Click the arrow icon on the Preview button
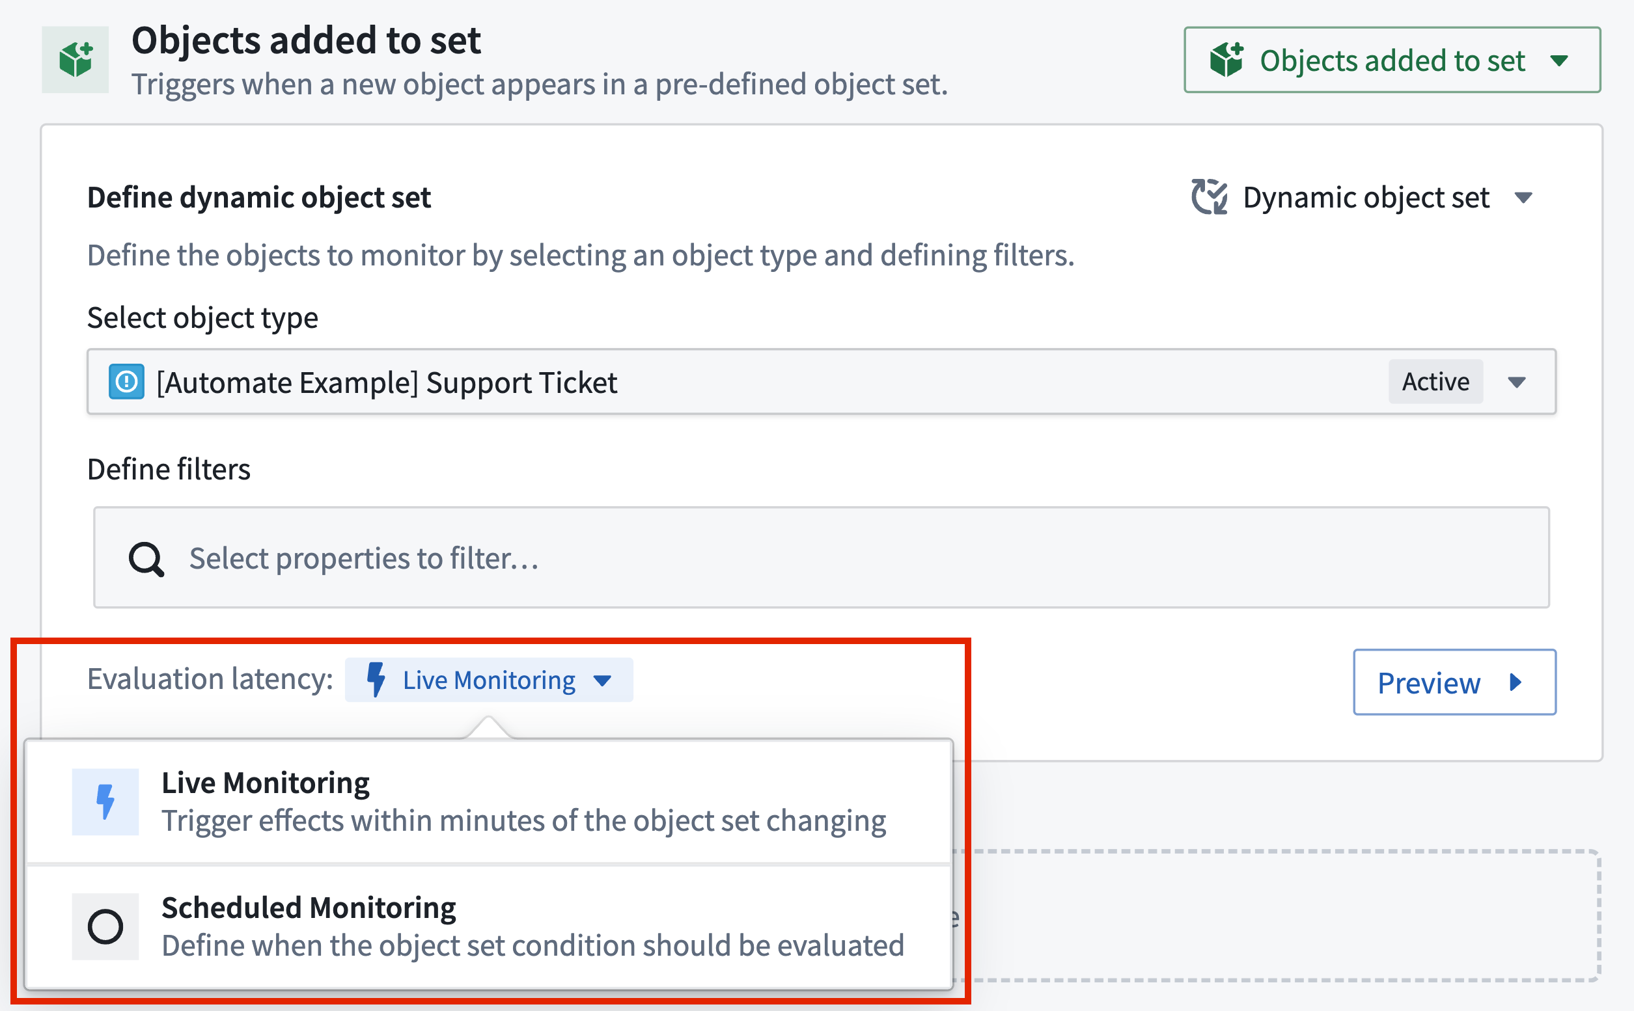The height and width of the screenshot is (1011, 1634). 1516,682
